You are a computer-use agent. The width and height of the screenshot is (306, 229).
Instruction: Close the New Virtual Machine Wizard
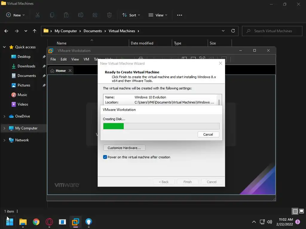coord(221,63)
